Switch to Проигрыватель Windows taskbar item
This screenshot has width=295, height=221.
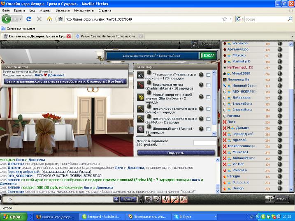(149, 216)
